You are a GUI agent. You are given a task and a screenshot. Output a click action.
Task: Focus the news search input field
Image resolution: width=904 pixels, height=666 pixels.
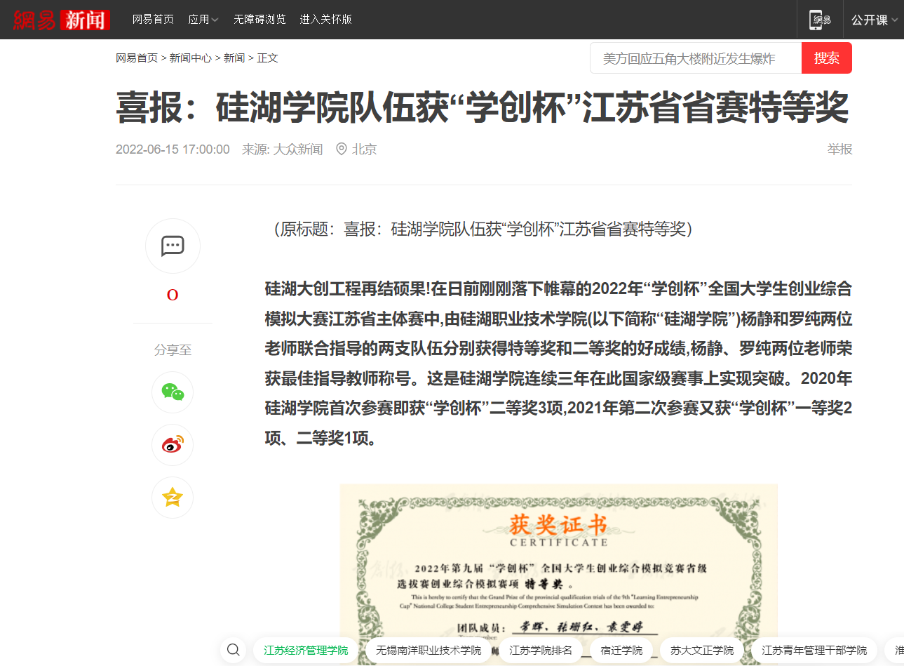pyautogui.click(x=696, y=58)
